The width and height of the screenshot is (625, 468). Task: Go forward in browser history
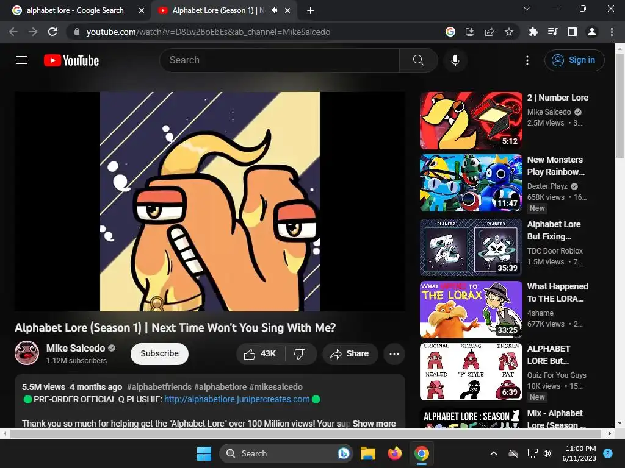click(x=33, y=32)
